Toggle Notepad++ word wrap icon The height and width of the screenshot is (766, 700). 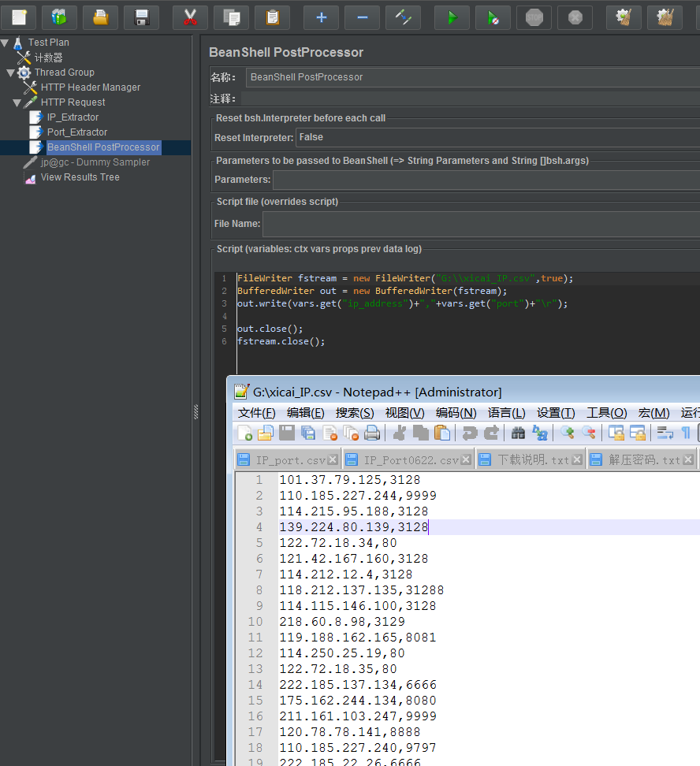665,433
